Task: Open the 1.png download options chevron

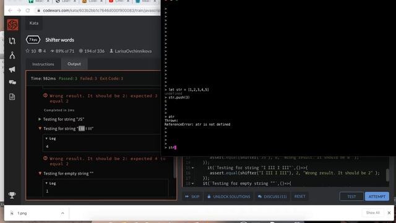Action: (x=62, y=213)
